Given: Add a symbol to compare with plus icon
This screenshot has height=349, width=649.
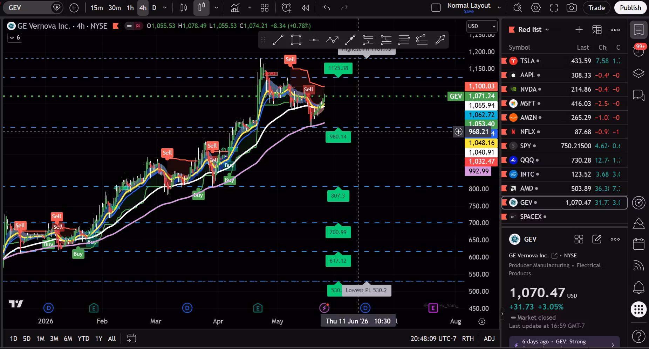Looking at the screenshot, I should pyautogui.click(x=74, y=8).
